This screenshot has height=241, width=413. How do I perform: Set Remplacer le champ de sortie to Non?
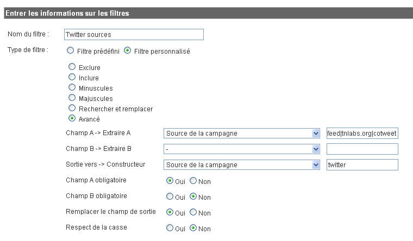[x=193, y=212]
